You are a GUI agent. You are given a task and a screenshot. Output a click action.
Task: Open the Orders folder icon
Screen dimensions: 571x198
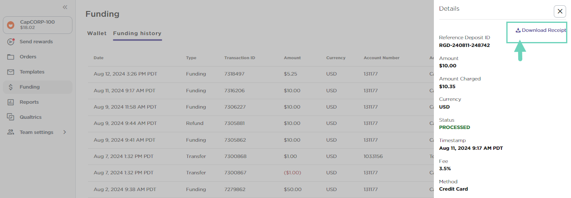[x=11, y=57]
